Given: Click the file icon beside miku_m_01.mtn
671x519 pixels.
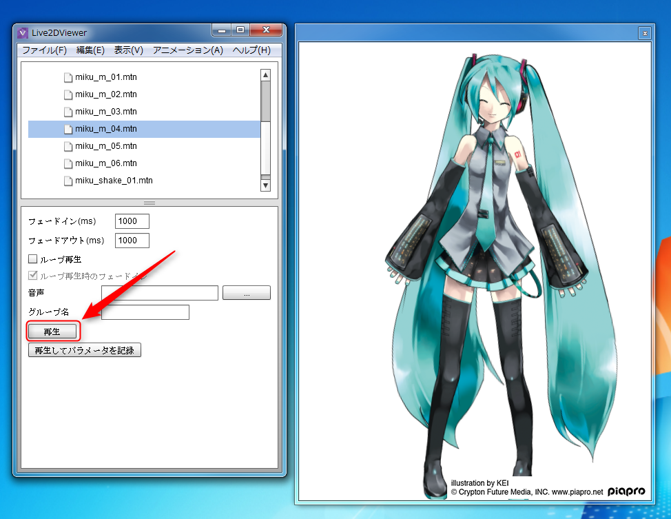Looking at the screenshot, I should pos(68,77).
